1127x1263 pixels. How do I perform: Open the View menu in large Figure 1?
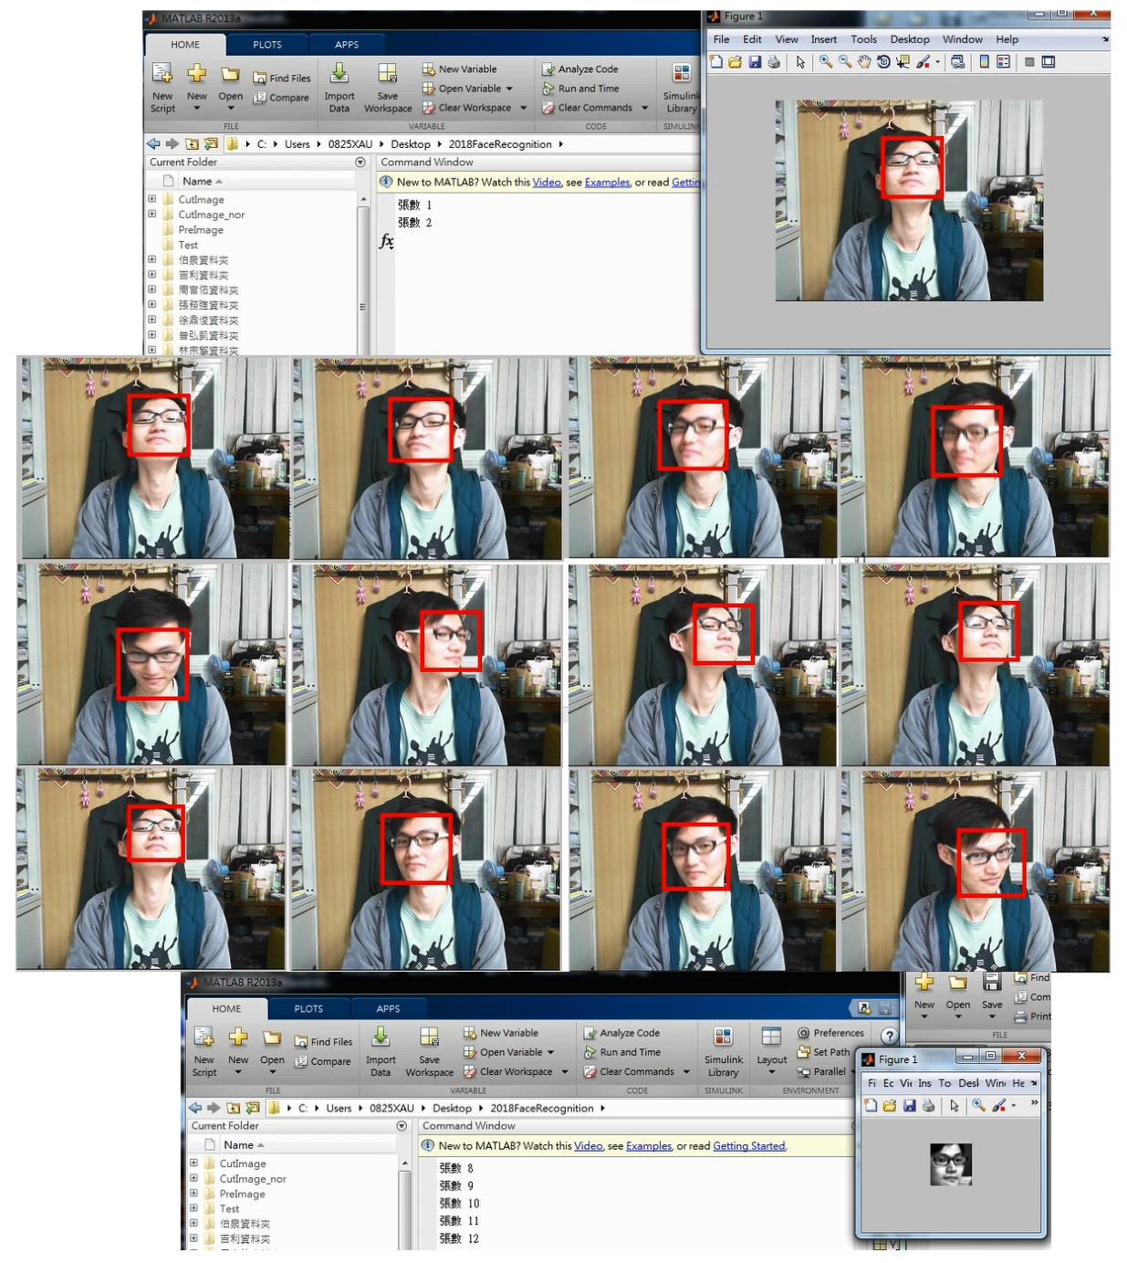pos(787,39)
